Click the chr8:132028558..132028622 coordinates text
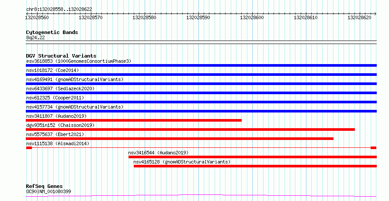 pos(59,10)
